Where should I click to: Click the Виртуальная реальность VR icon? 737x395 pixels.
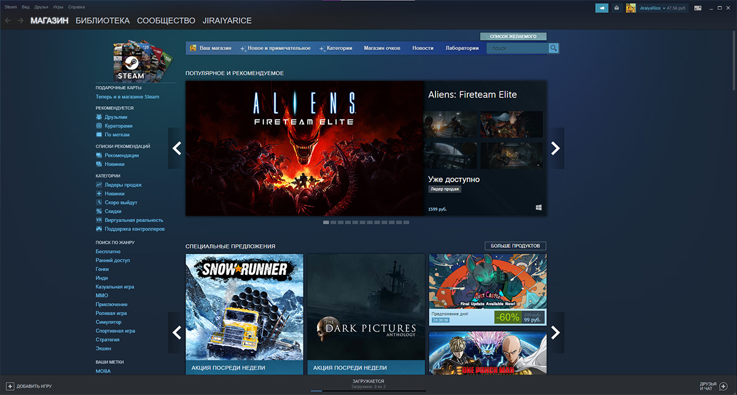[99, 220]
